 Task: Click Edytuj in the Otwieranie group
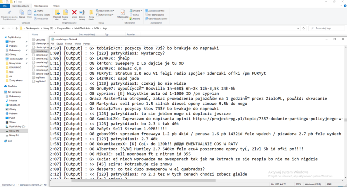134,15
